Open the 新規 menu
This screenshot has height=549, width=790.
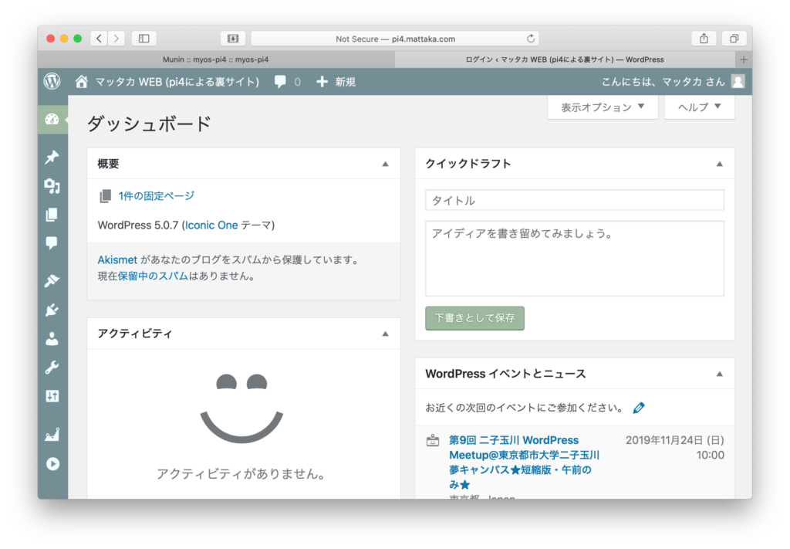click(x=346, y=82)
